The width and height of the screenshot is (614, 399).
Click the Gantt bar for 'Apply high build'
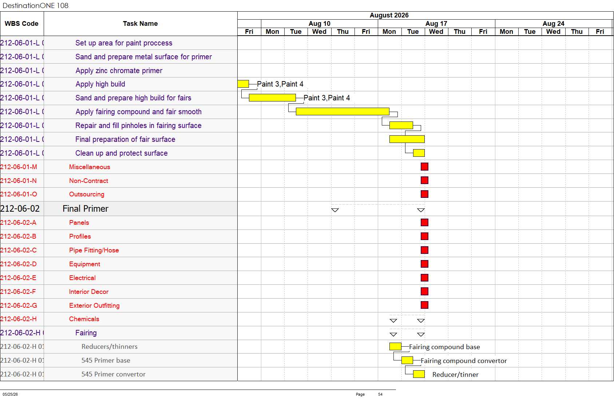(x=243, y=84)
